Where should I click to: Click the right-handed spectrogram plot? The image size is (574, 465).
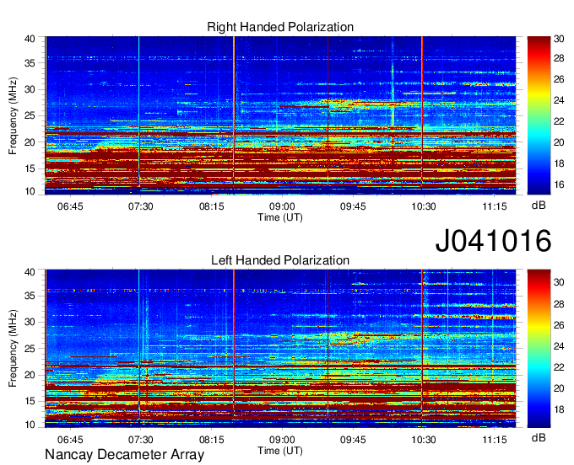(x=280, y=115)
